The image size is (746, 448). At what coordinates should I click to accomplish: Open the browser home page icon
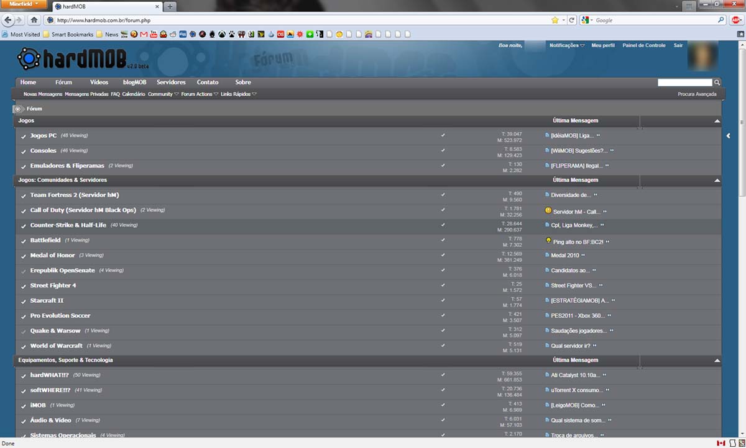click(34, 20)
